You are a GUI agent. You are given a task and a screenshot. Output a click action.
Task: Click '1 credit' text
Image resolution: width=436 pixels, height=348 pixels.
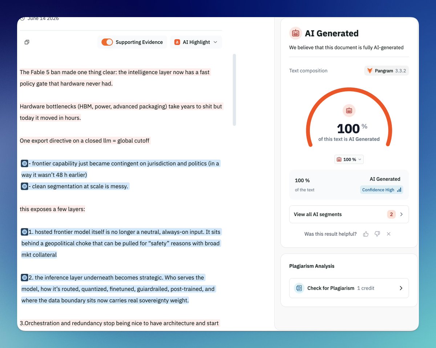click(366, 288)
